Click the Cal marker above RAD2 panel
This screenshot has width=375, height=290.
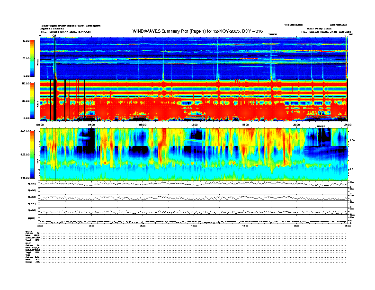(x=54, y=36)
